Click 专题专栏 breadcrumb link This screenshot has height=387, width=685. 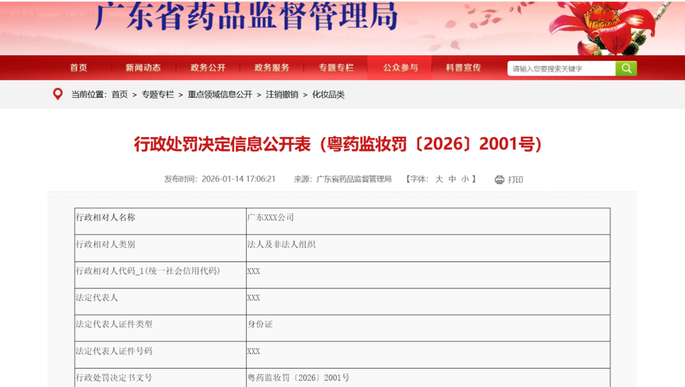click(x=158, y=95)
